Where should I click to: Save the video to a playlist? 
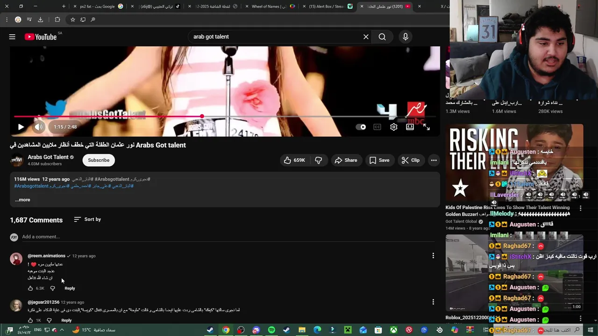click(379, 160)
